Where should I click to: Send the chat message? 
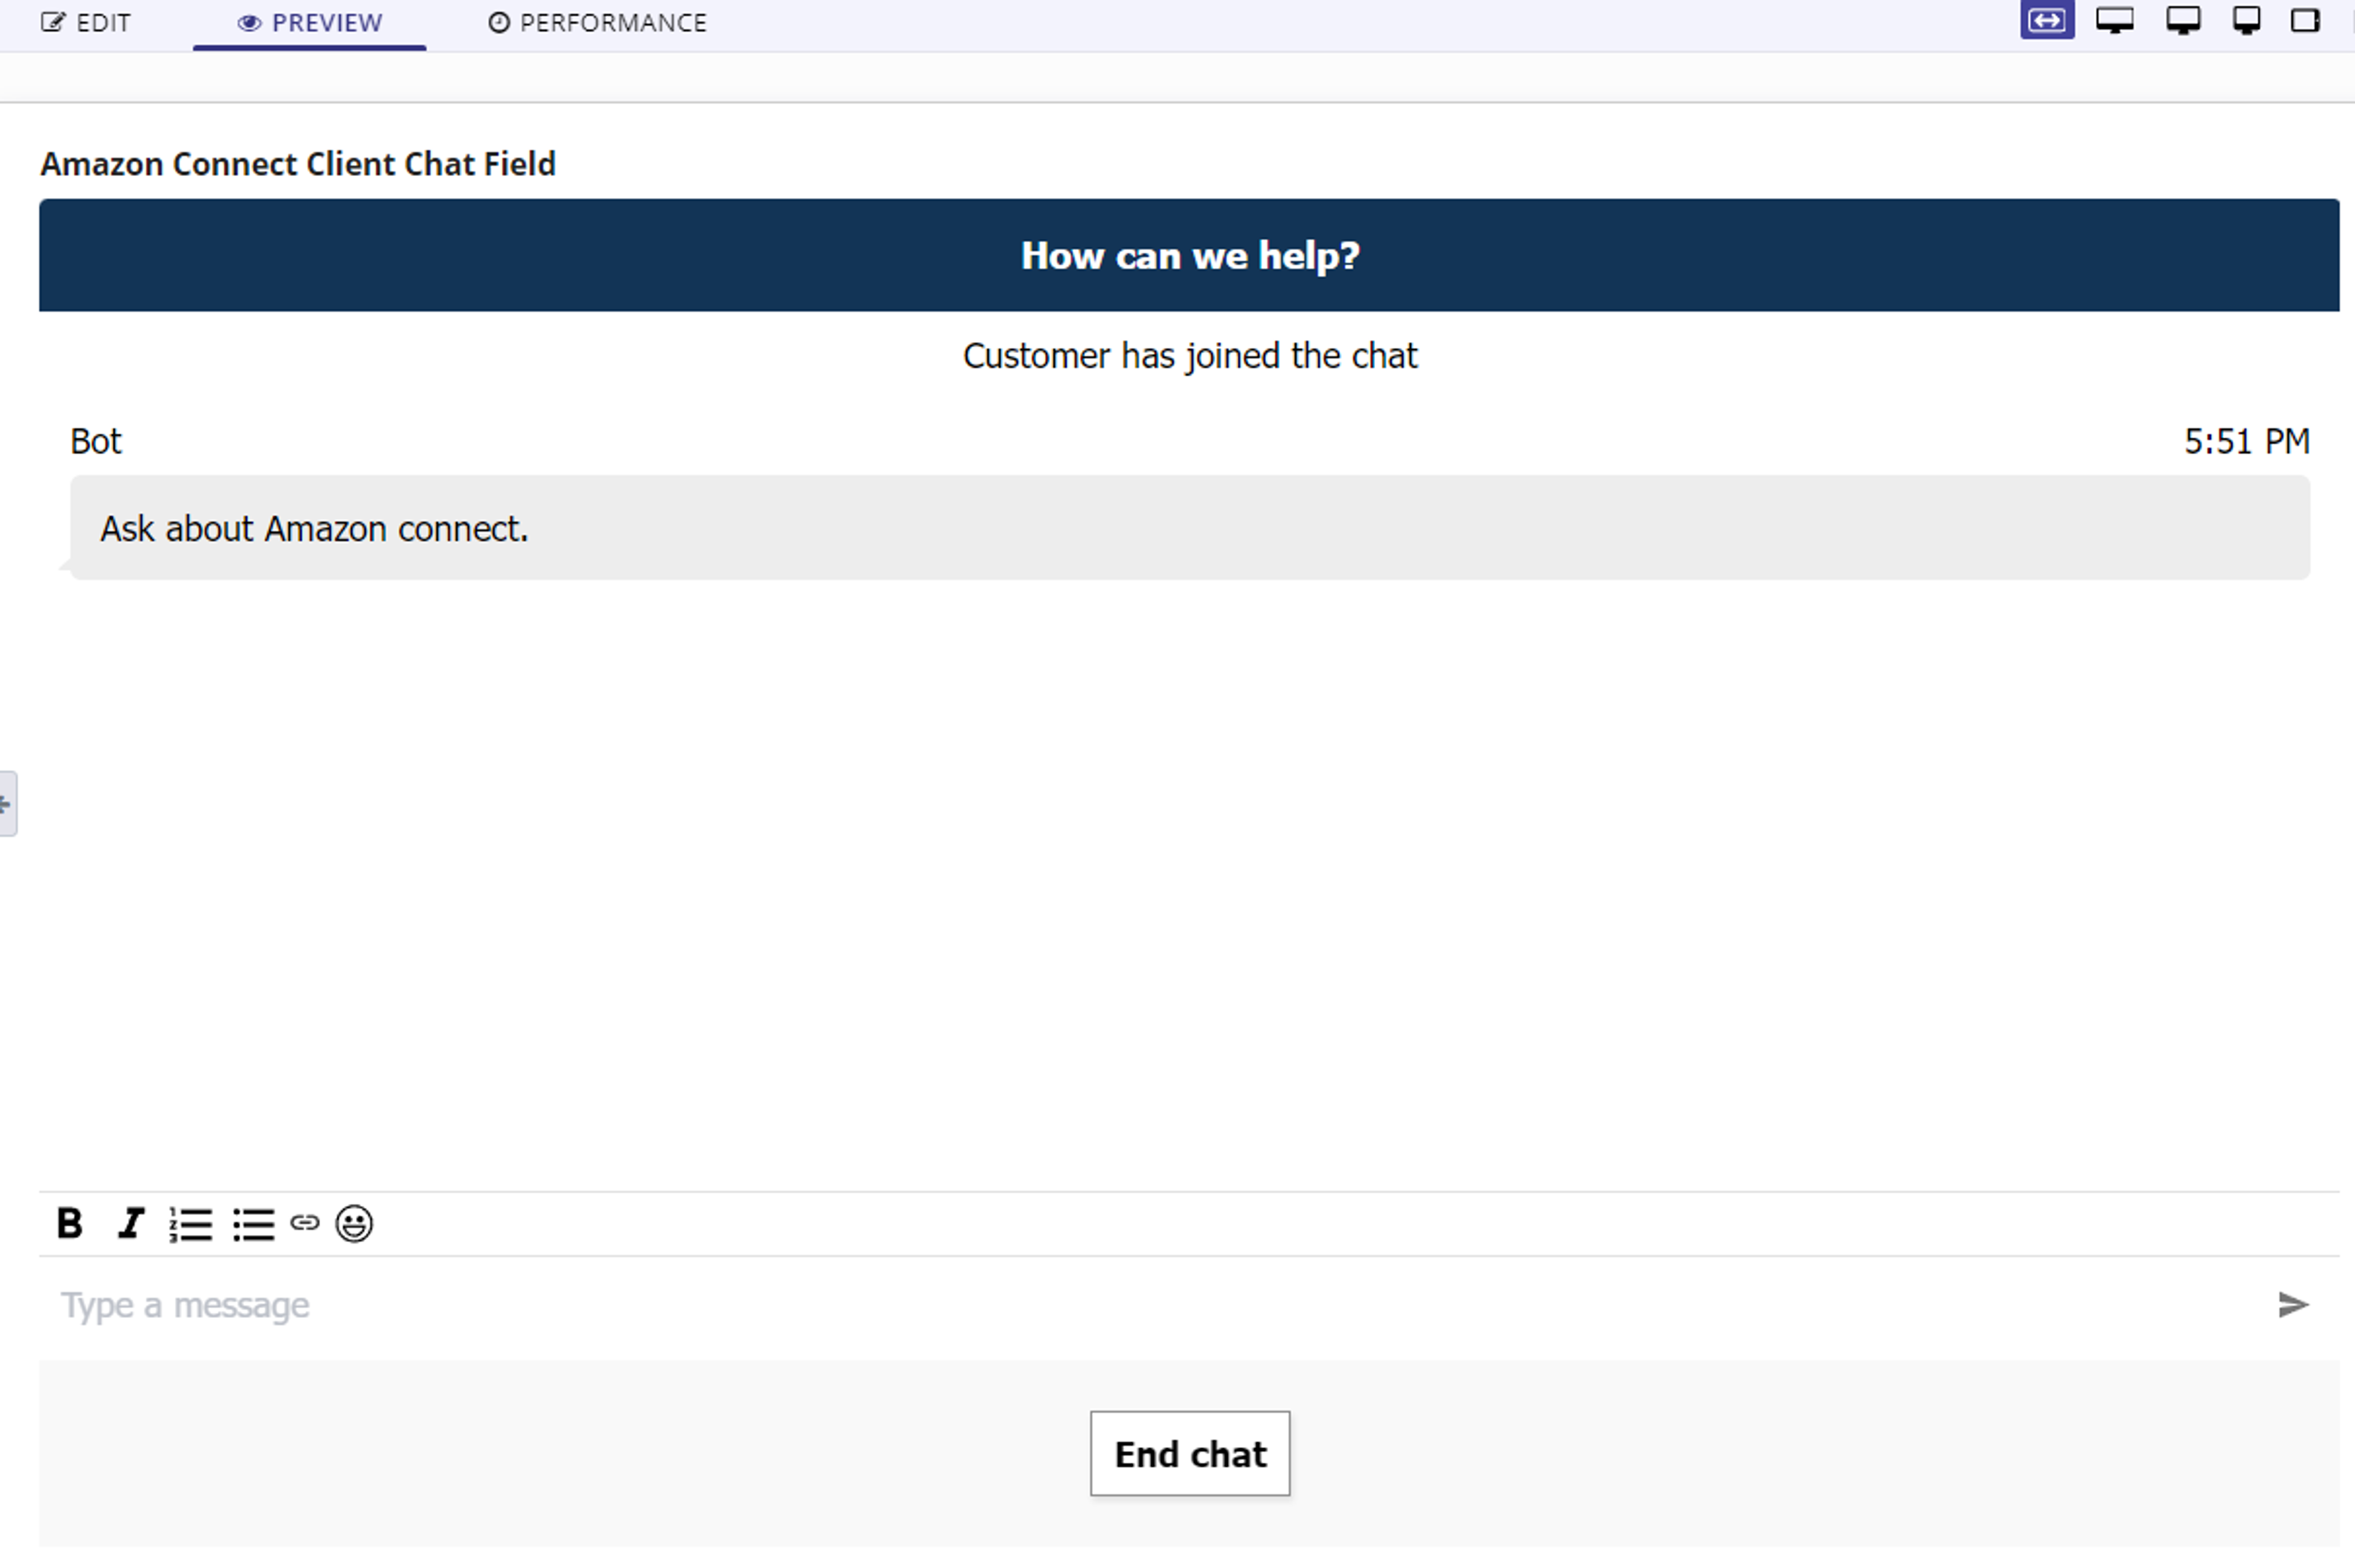[x=2292, y=1304]
